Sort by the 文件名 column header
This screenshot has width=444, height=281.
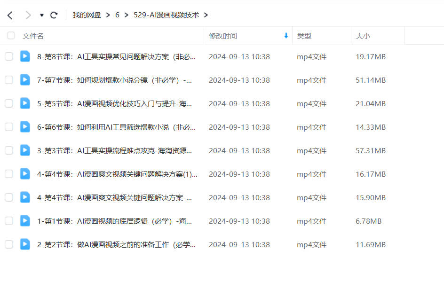pos(33,36)
